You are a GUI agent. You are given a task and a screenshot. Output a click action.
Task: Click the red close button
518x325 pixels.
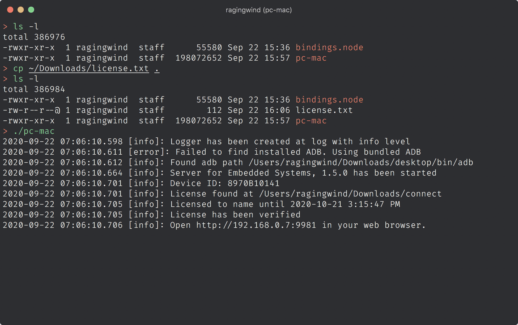coord(10,10)
